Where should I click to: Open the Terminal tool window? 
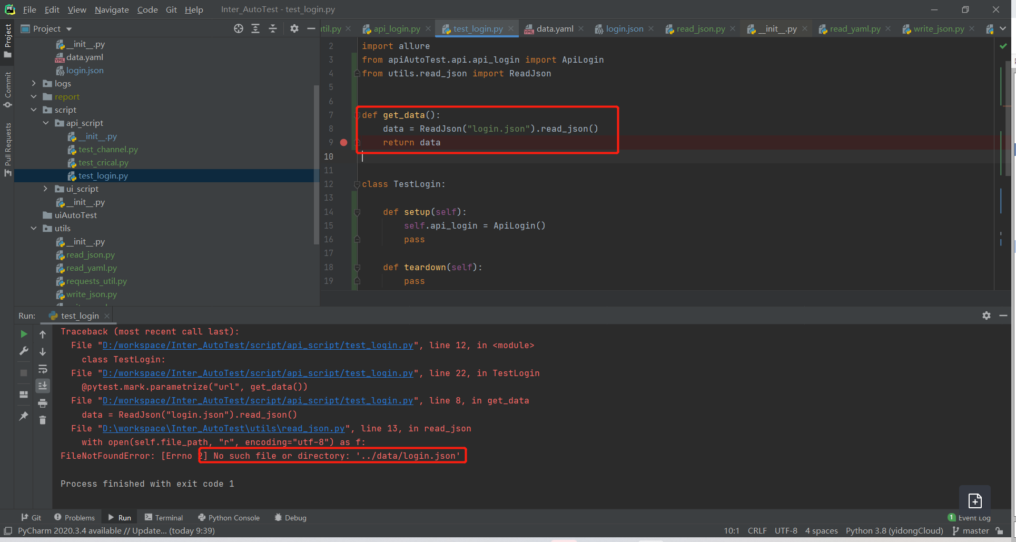164,517
